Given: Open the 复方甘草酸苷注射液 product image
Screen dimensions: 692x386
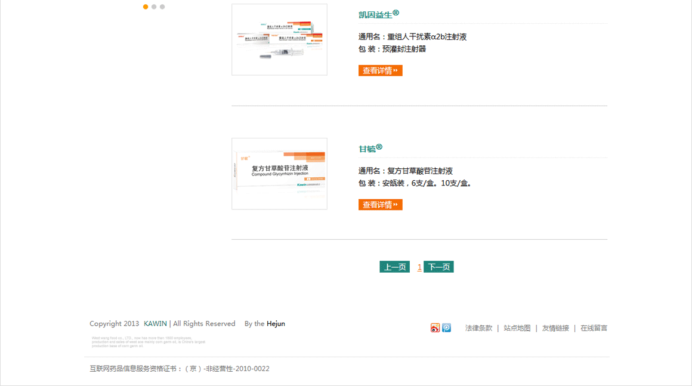Looking at the screenshot, I should 279,174.
